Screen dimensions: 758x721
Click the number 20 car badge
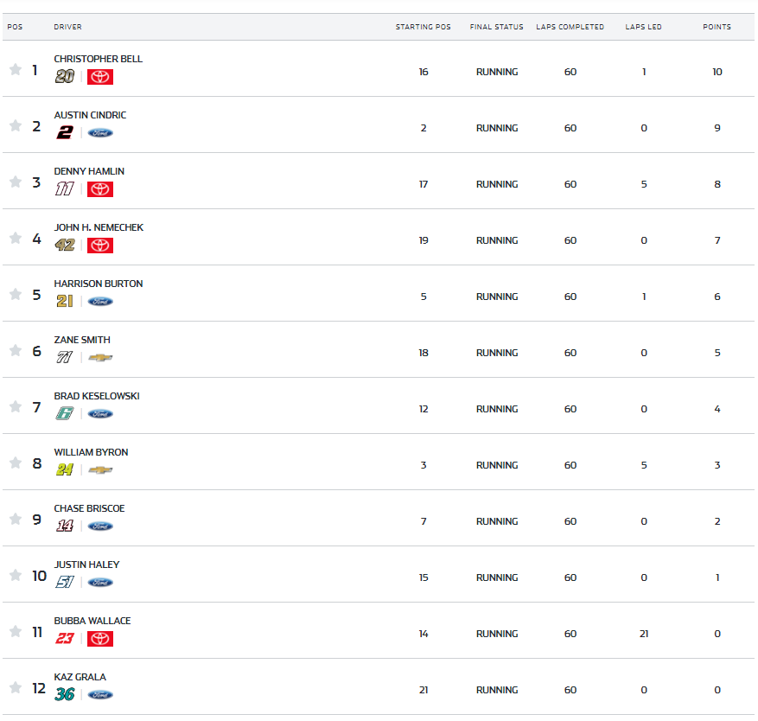coord(65,76)
